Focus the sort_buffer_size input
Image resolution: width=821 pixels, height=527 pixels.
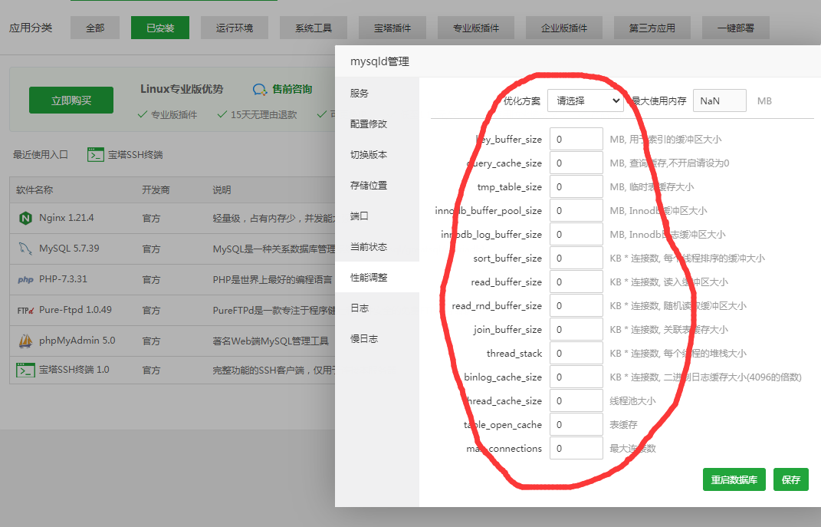click(576, 259)
